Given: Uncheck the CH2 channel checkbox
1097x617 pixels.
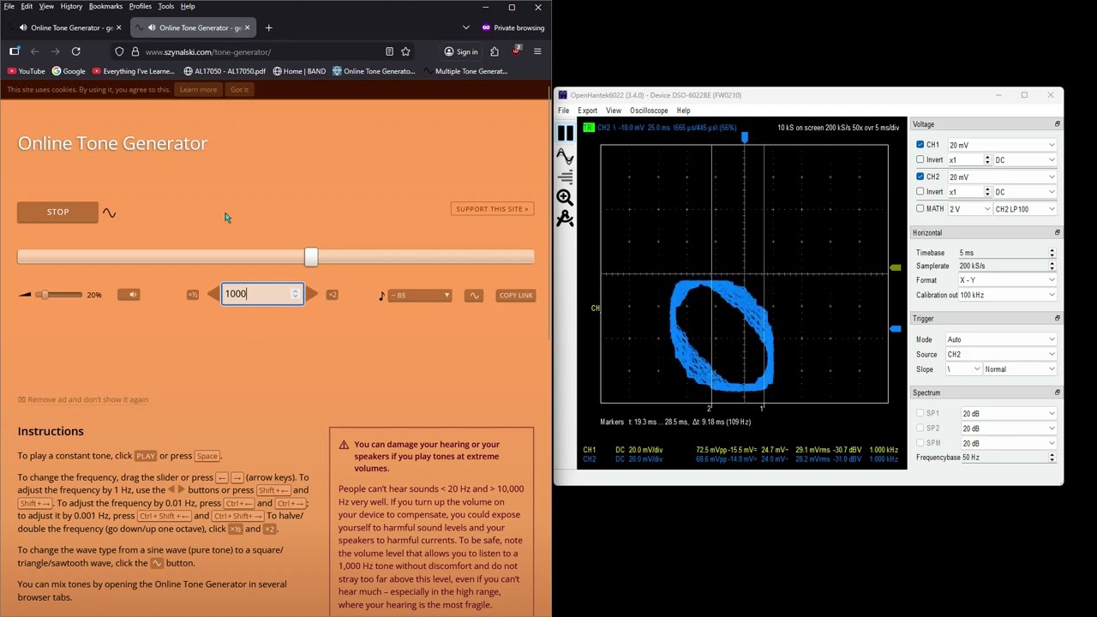Looking at the screenshot, I should pyautogui.click(x=920, y=177).
